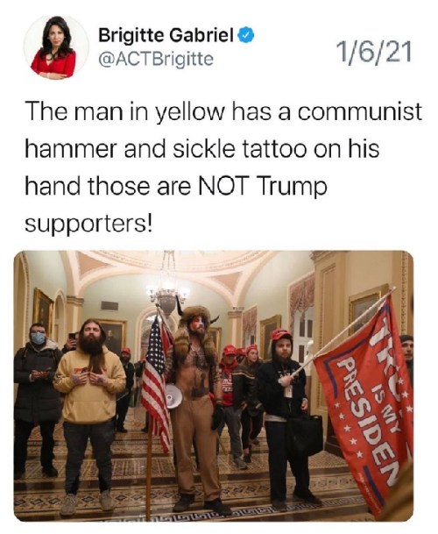Click the framed painting on the left wall
Image resolution: width=438 pixels, height=534 pixels.
click(x=42, y=313)
